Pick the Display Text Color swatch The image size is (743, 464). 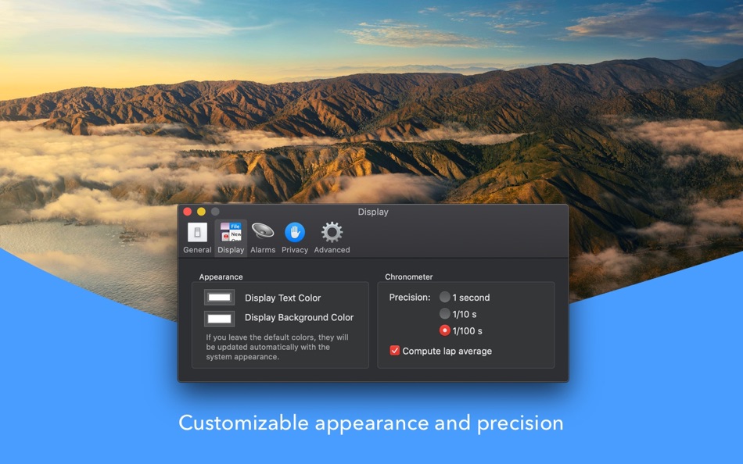coord(219,298)
